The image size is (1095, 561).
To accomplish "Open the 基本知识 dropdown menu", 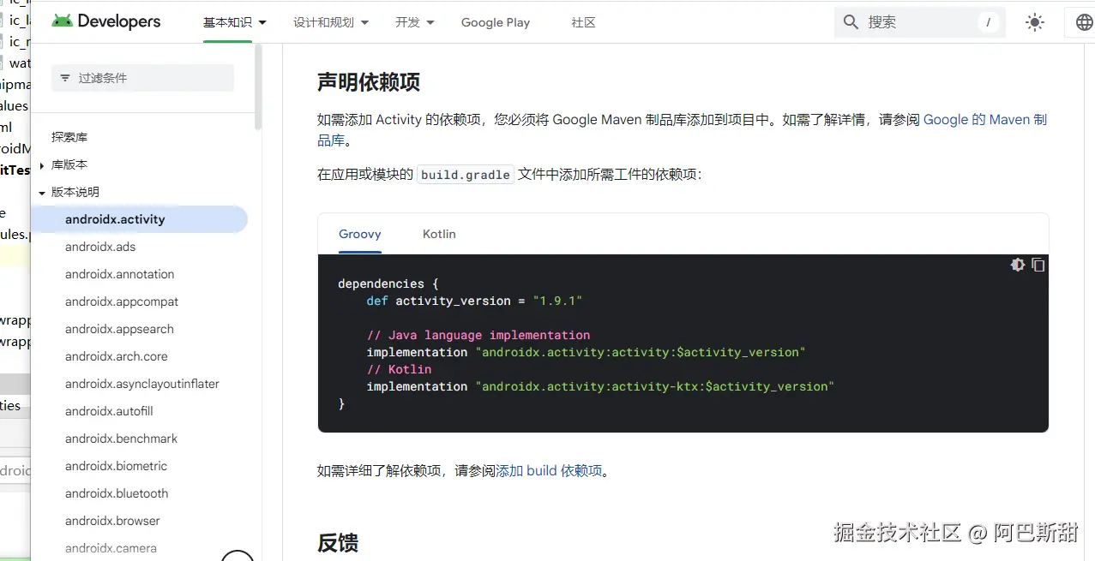I will click(x=234, y=22).
